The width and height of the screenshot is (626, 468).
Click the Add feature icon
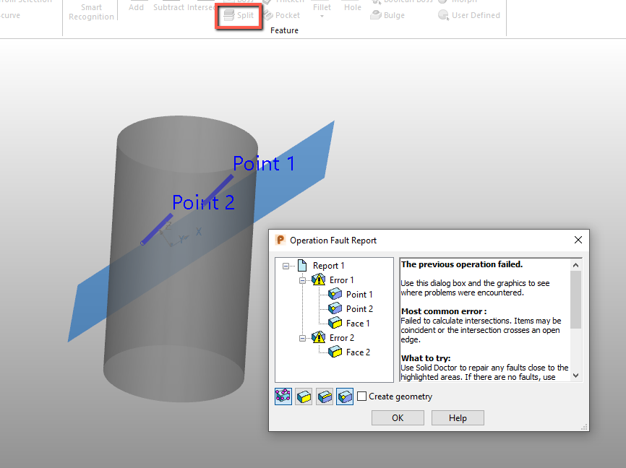point(136,6)
